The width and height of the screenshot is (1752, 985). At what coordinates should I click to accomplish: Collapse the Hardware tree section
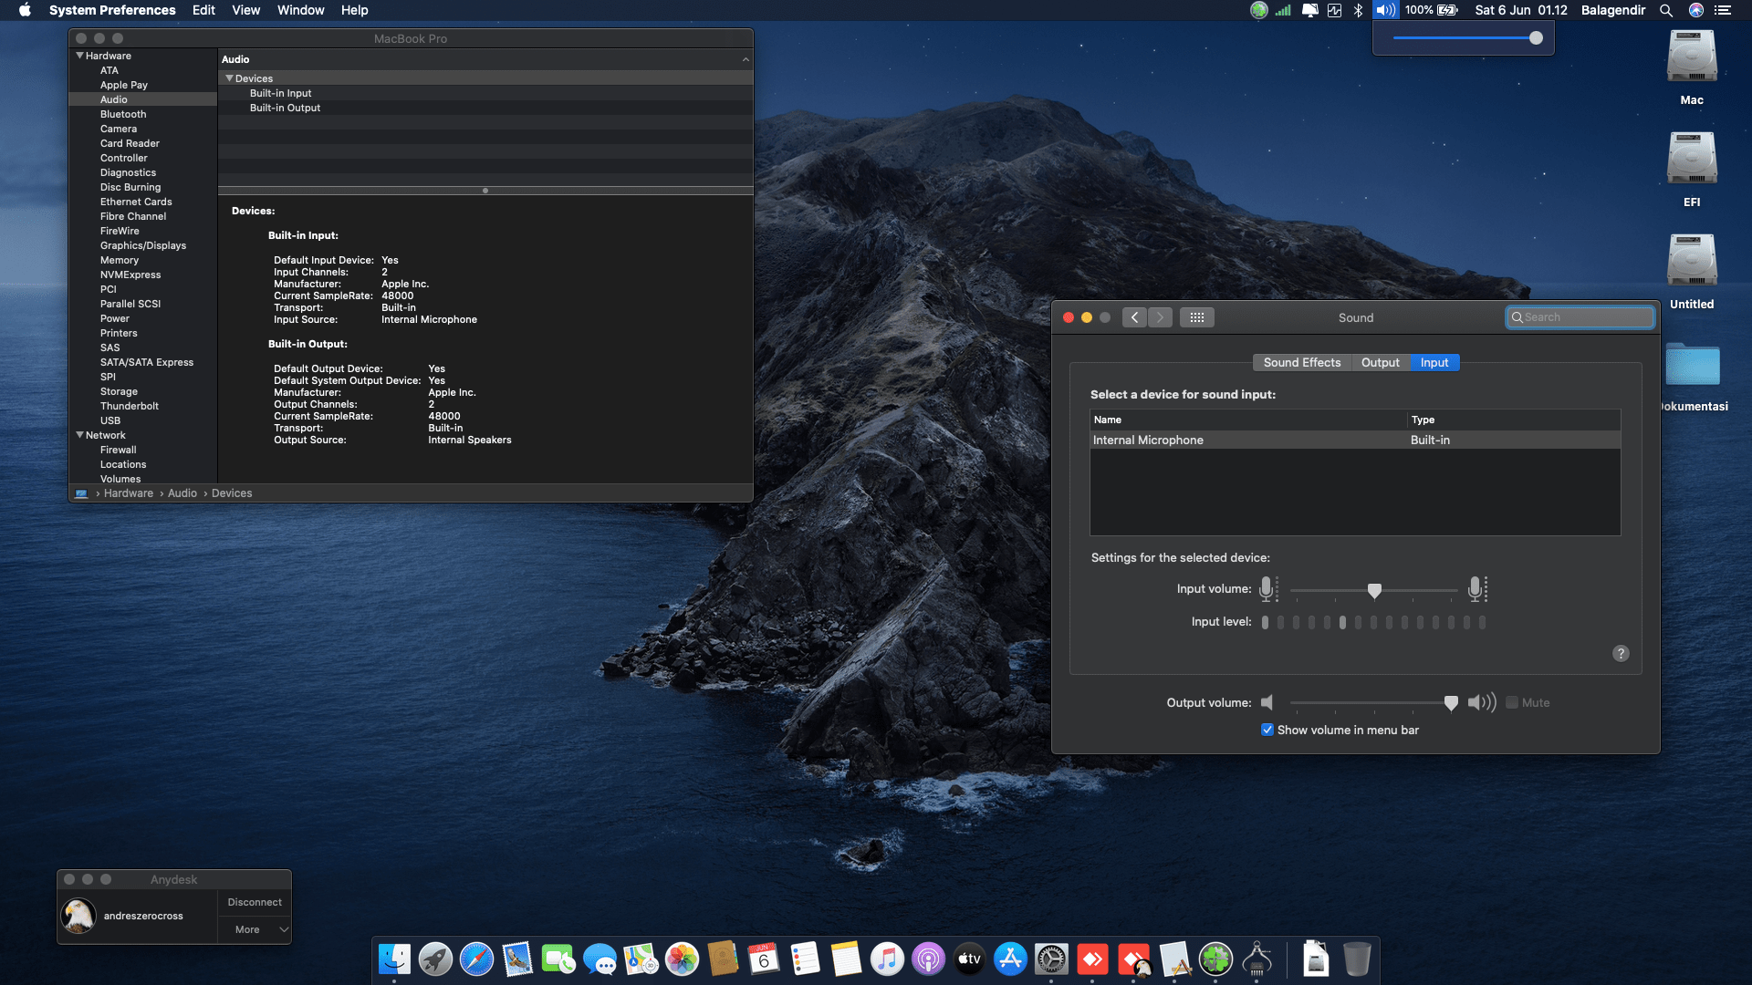(x=79, y=56)
